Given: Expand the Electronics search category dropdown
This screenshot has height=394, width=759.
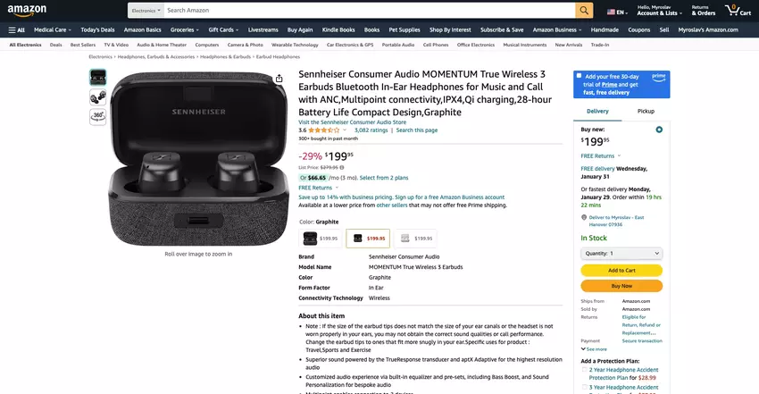Looking at the screenshot, I should [x=146, y=10].
